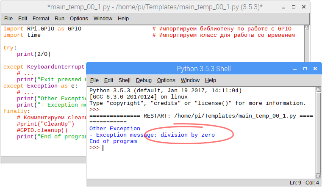This screenshot has height=187, width=322.
Task: Open the File menu in Python Shell
Action: click(x=94, y=80)
